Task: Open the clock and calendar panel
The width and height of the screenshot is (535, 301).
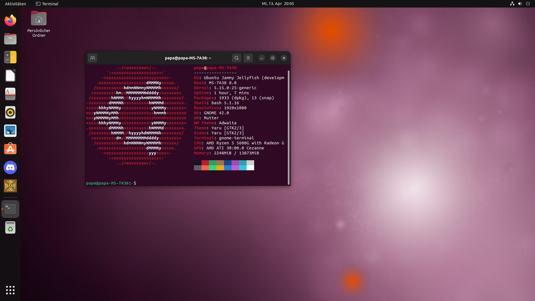Action: [x=278, y=4]
